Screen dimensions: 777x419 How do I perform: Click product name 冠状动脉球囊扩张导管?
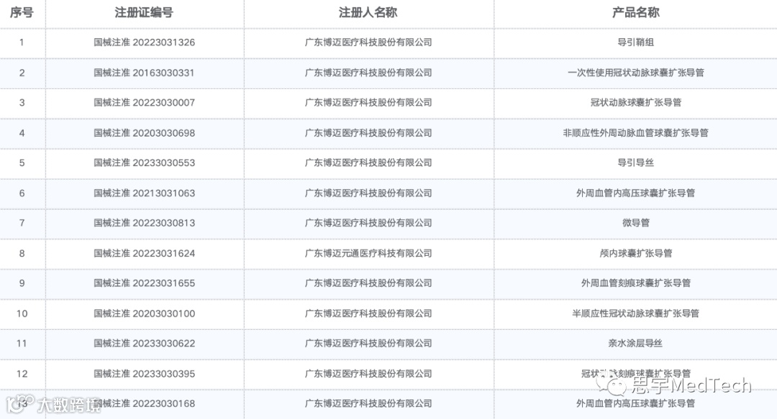(x=636, y=103)
